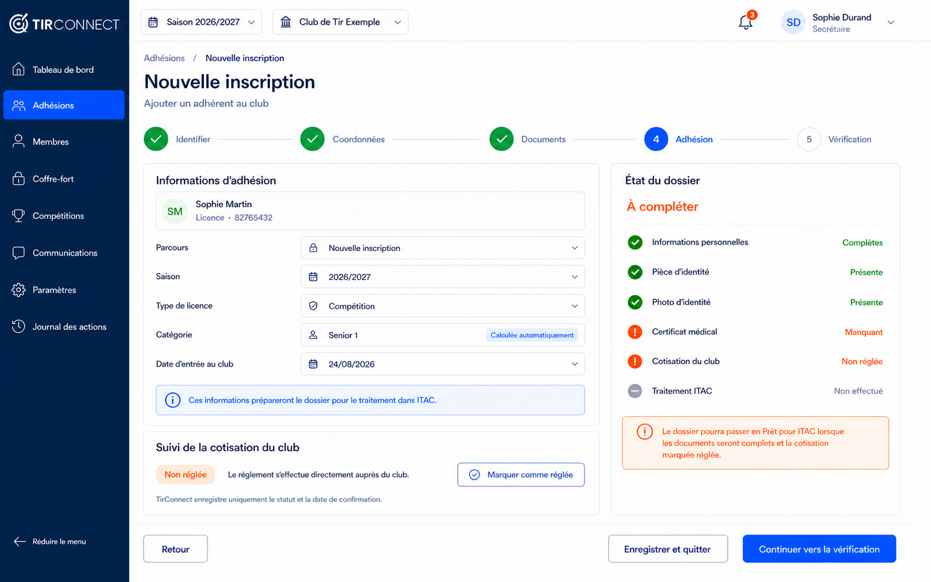This screenshot has width=931, height=582.
Task: Click Marquer comme réglée
Action: (521, 475)
